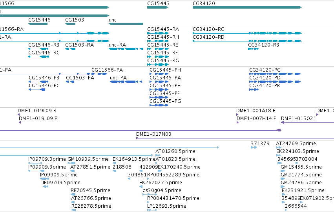Click EST GM21774.5prime label
Viewport: 334px width, 212px height.
coord(301,175)
